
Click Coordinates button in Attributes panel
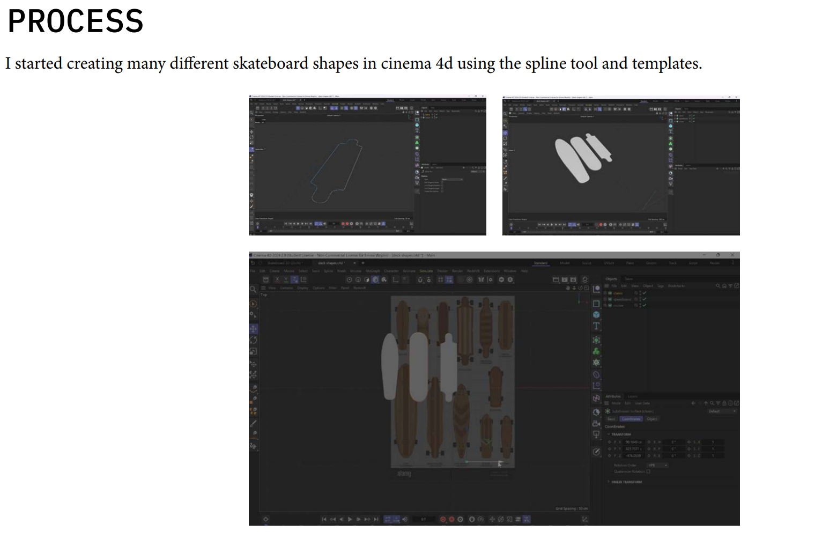[x=631, y=419]
